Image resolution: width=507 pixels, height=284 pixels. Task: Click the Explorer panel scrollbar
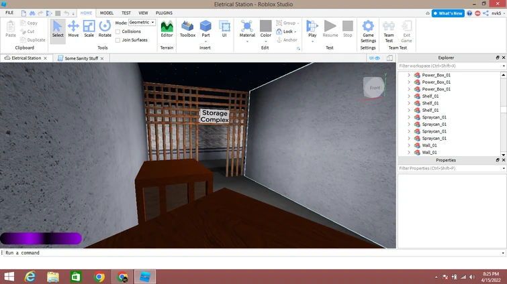(x=504, y=109)
